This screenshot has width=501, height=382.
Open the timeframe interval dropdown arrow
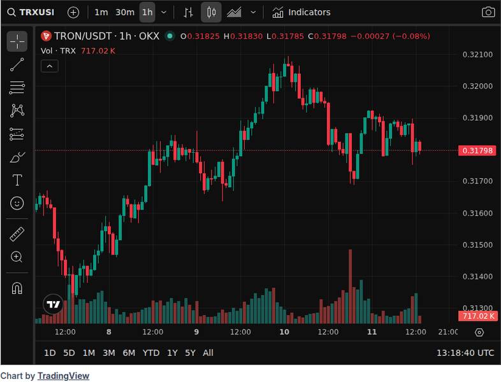(x=164, y=13)
